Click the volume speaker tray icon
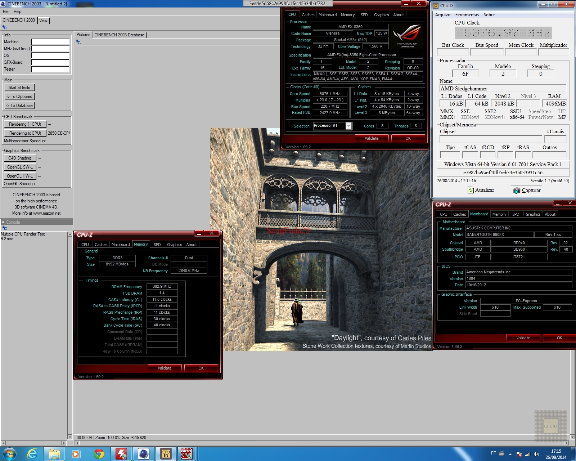Screen dimensions: 576x461 coord(536,454)
